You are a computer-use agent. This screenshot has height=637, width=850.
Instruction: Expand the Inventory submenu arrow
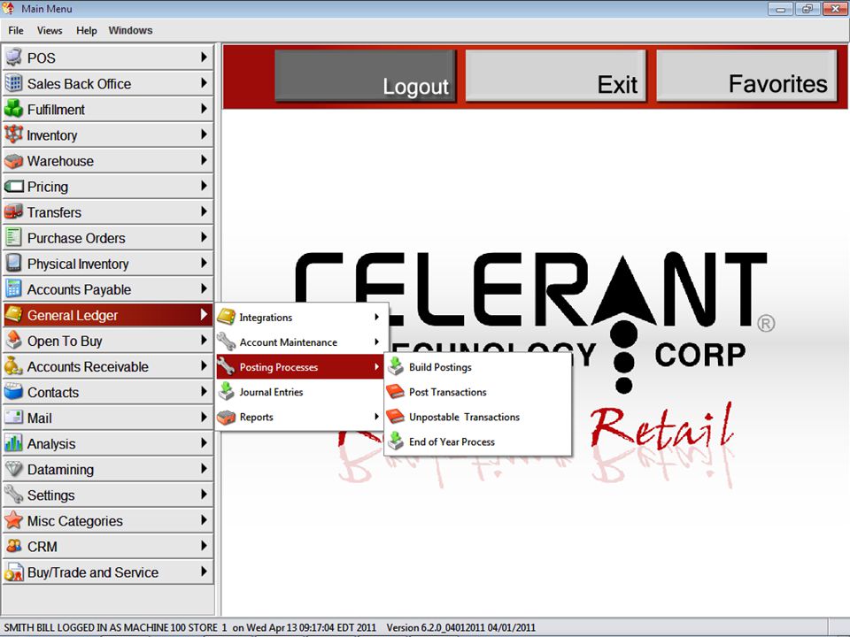pyautogui.click(x=204, y=134)
